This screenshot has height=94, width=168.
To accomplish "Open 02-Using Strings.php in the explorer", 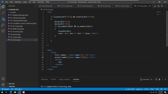I will click(x=22, y=18).
